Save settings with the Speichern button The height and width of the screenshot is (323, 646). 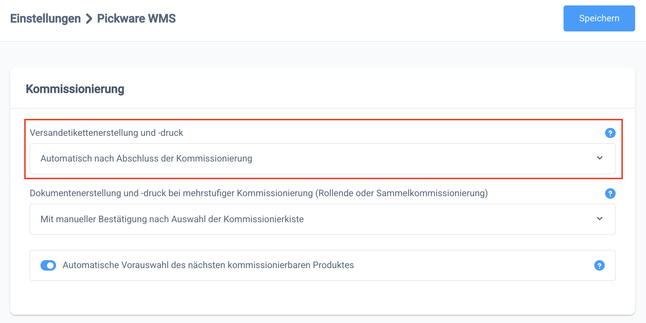tap(599, 18)
